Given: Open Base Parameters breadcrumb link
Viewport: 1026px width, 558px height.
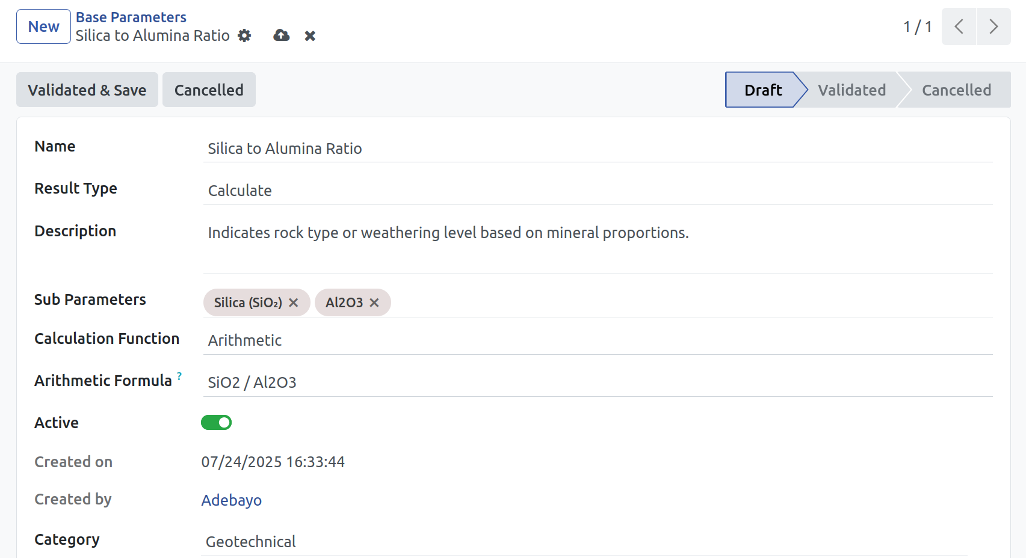Looking at the screenshot, I should [x=131, y=17].
